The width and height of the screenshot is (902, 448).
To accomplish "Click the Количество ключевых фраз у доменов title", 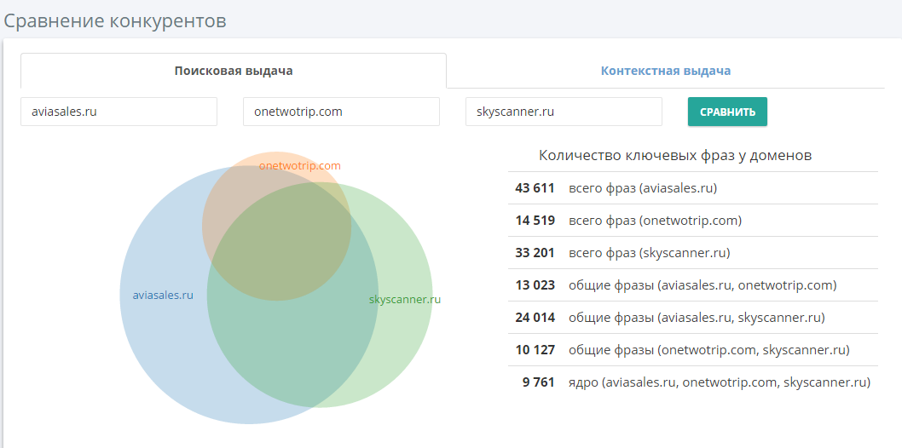I will (x=674, y=155).
